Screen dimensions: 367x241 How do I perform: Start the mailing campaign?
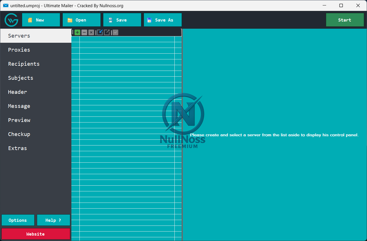pos(345,20)
